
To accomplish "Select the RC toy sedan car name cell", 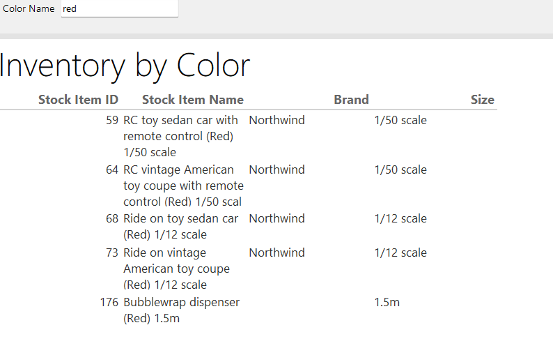I will coord(181,136).
